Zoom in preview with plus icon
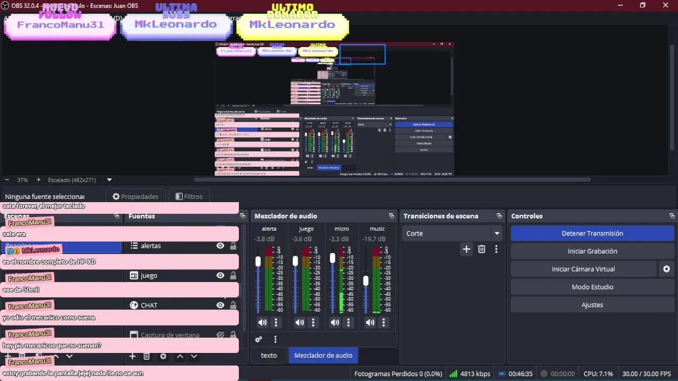Viewport: 678px width, 381px height. pos(38,180)
